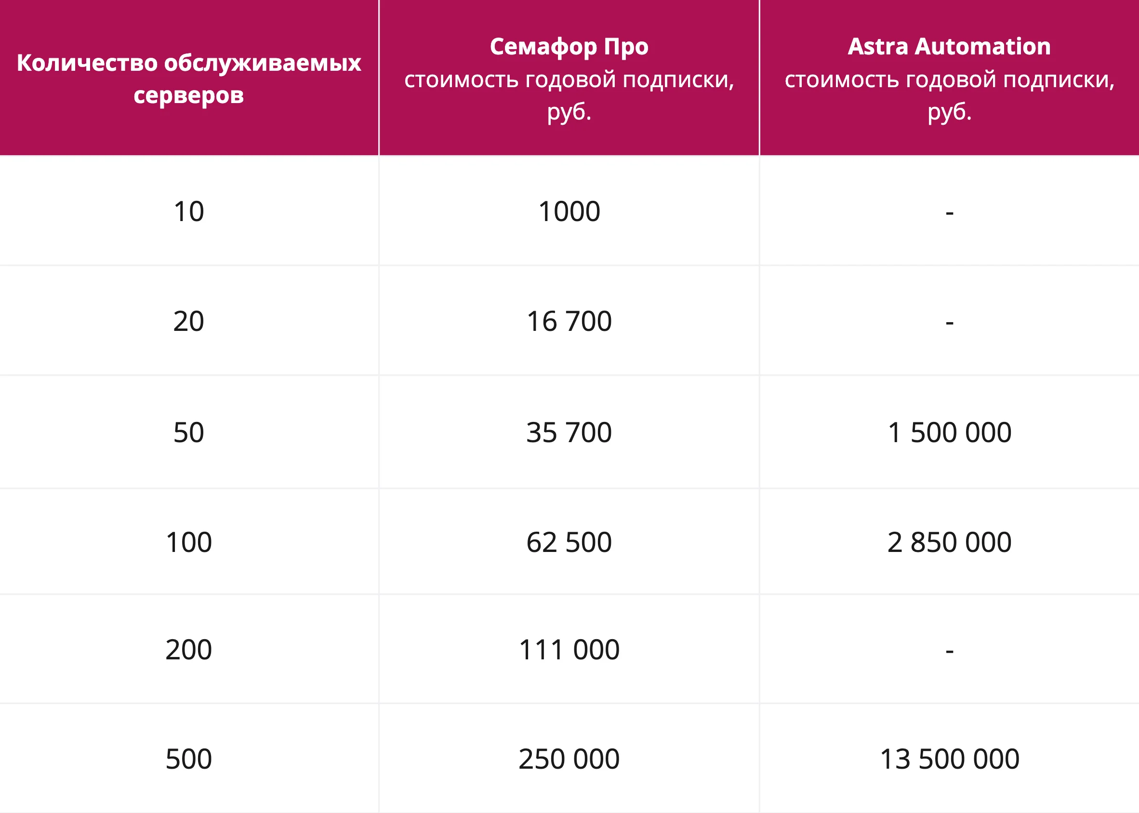The width and height of the screenshot is (1139, 813).
Task: Select Astra Automation price '1 500 000'
Action: tap(949, 432)
